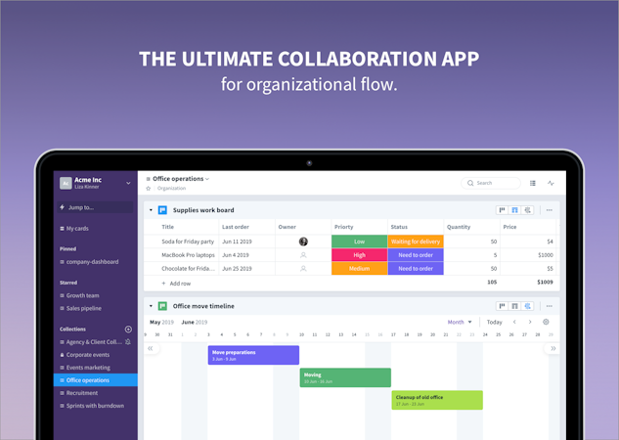Open Need to order status for MacBook Pro
Screen dimensions: 619x440
[416, 255]
